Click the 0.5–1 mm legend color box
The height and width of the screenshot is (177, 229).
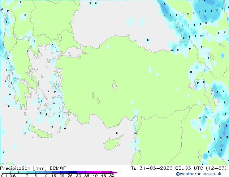14,172
